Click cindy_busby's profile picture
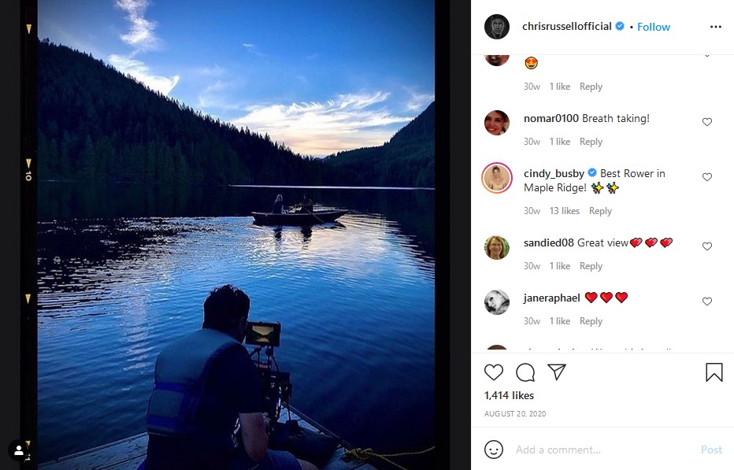The image size is (734, 470). 496,177
